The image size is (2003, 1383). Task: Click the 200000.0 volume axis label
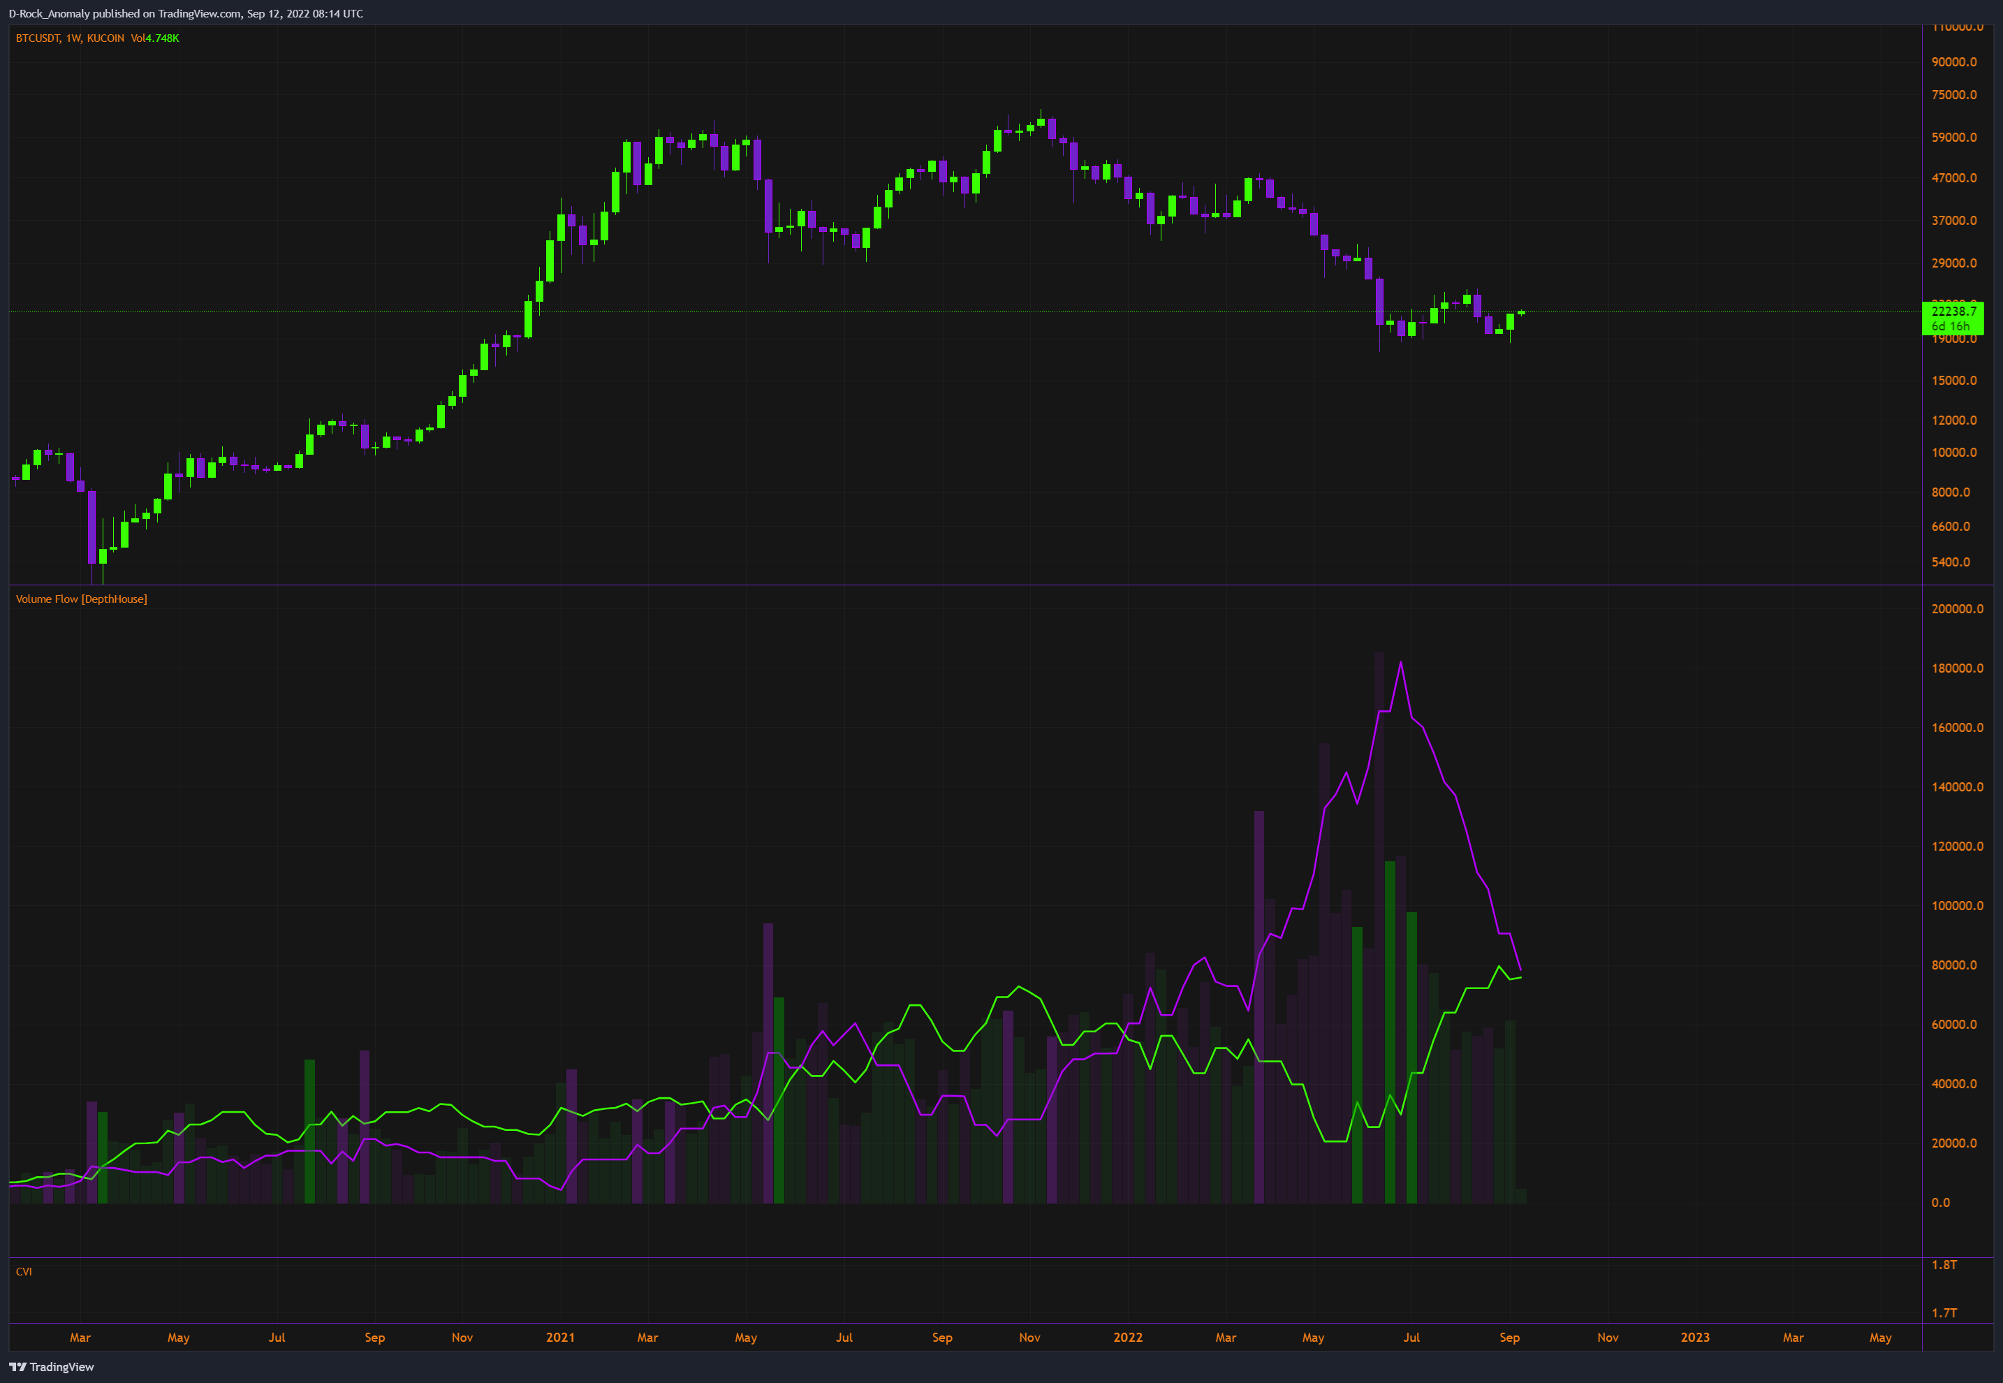click(x=1958, y=608)
